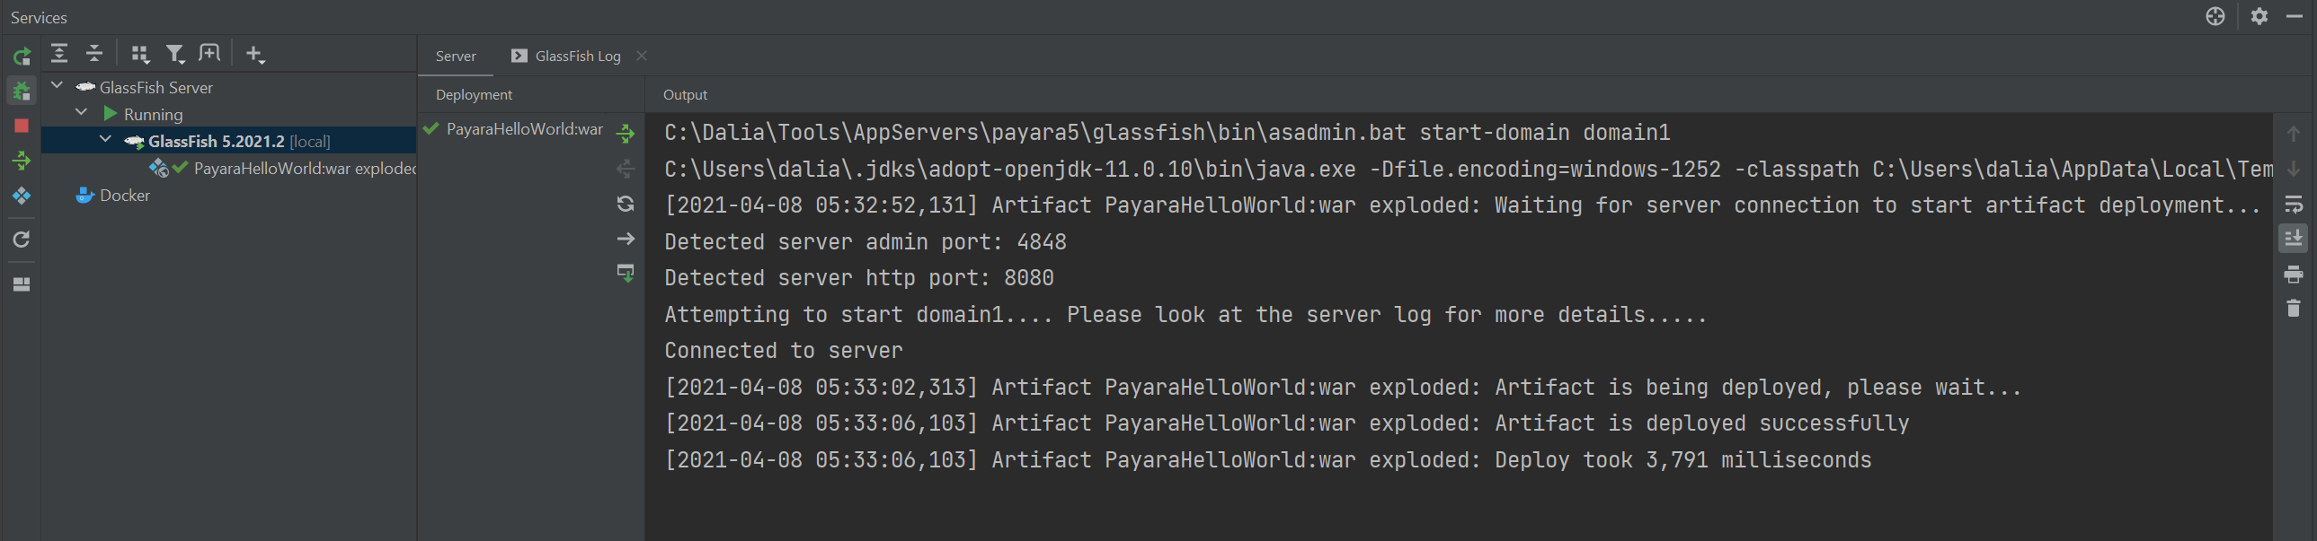Click the Expand All toolbar icon

coord(59,54)
